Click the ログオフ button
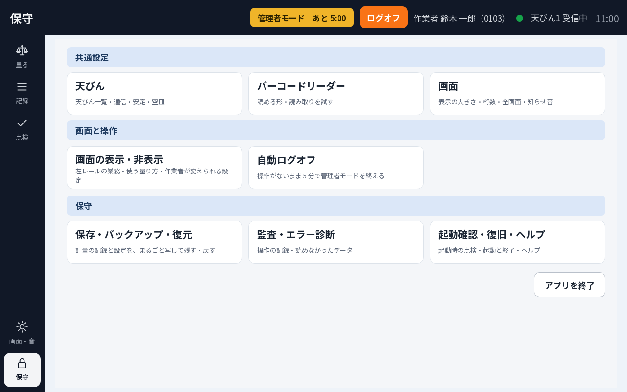This screenshot has height=392, width=627. (384, 18)
